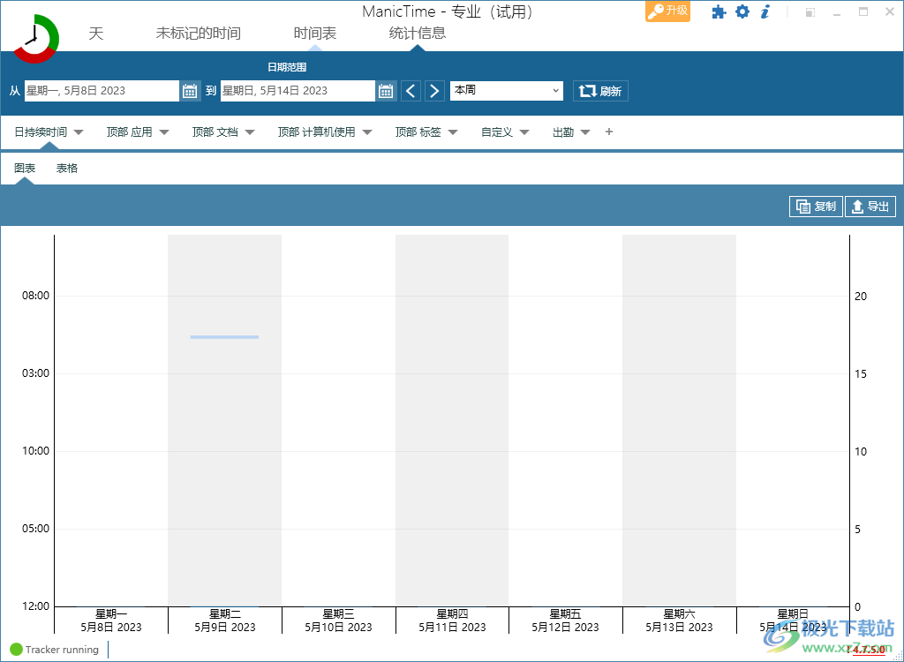Screen dimensions: 904x662
Task: Click the 复制 copy button
Action: [816, 207]
